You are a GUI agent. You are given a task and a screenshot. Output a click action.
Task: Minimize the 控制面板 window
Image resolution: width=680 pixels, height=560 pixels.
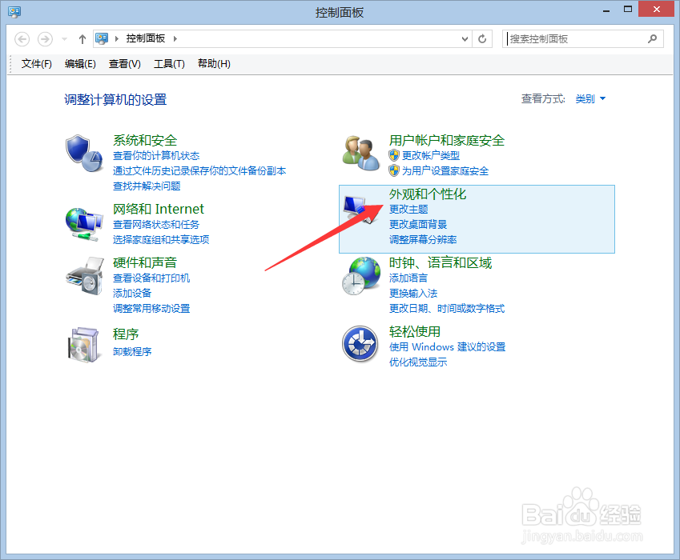pyautogui.click(x=606, y=10)
